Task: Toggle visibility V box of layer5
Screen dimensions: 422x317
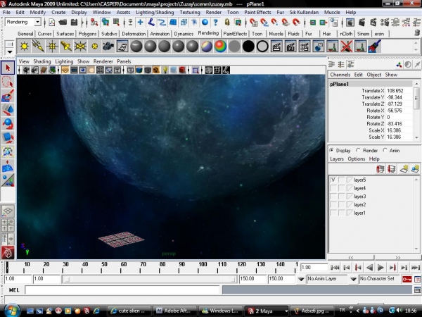Action: (333, 180)
